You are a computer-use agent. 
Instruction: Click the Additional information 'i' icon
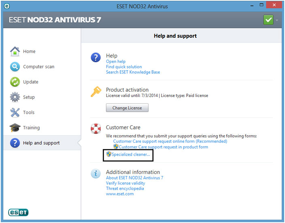point(96,174)
